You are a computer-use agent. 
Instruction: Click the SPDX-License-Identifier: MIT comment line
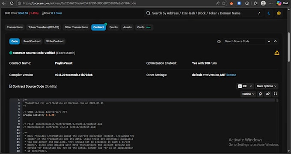[45, 112]
